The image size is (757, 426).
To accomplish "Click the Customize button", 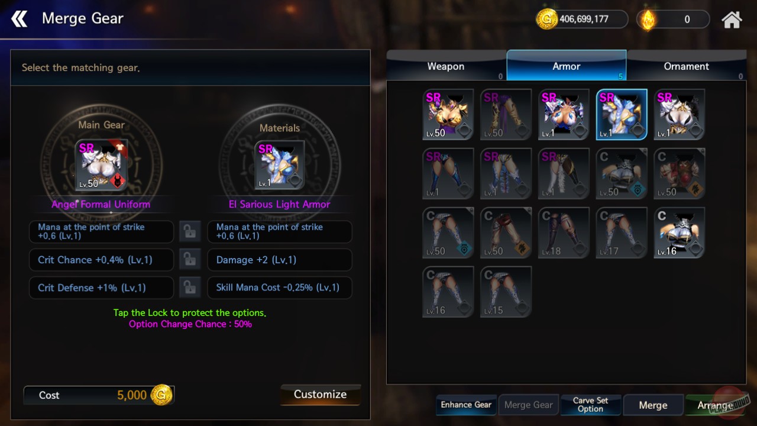I will 320,395.
